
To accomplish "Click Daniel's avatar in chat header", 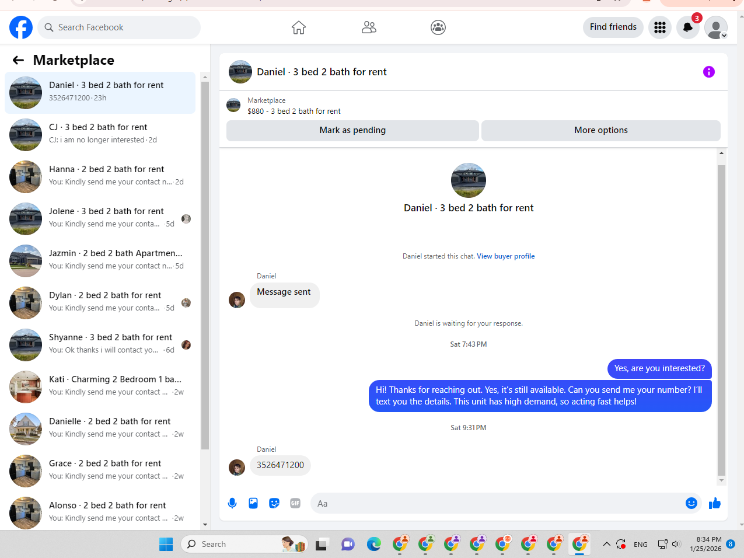I will click(x=240, y=72).
